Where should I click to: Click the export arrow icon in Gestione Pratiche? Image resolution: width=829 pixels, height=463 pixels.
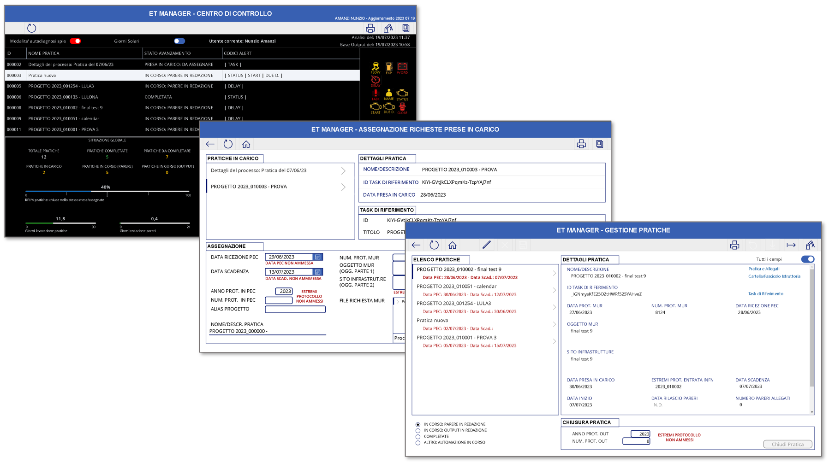791,245
